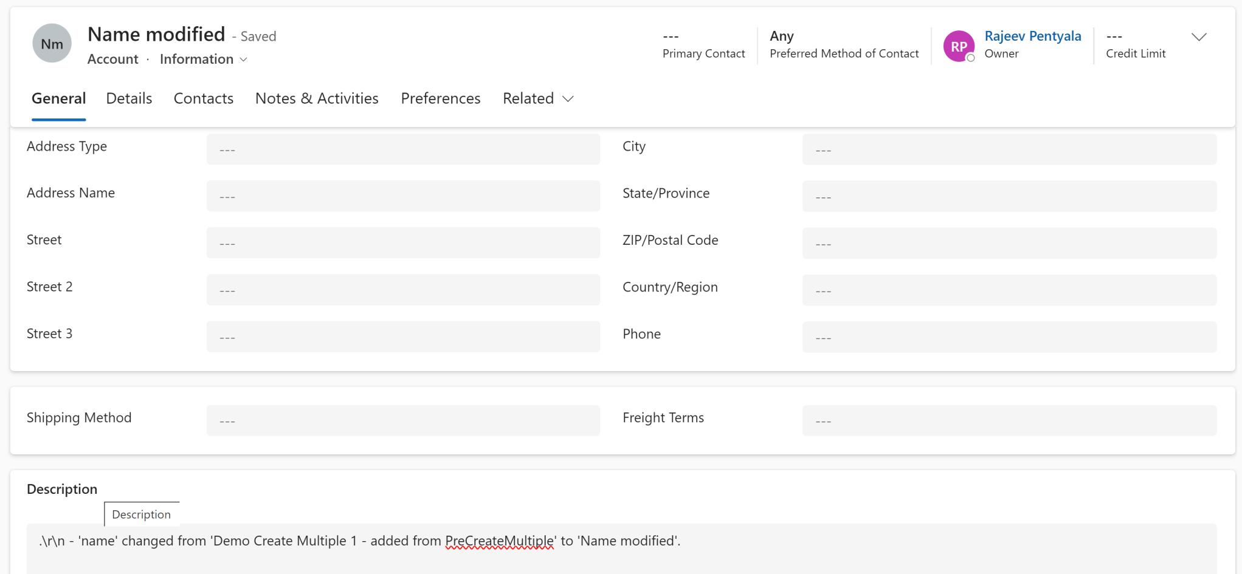Click the Shipping Method field

click(x=403, y=420)
